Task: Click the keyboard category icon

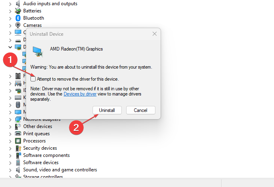Action: [18, 98]
